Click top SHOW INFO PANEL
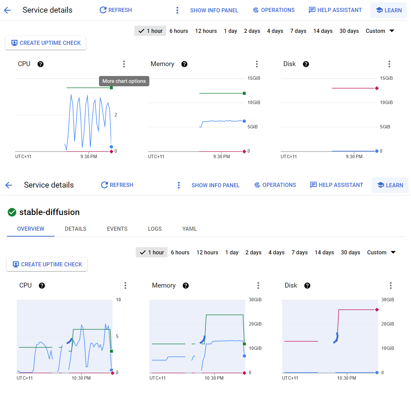The height and width of the screenshot is (393, 411). coord(214,10)
